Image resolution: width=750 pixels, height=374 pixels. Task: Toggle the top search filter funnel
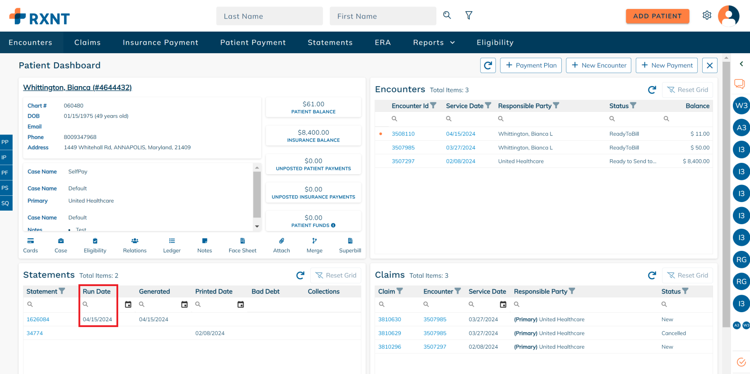(x=469, y=15)
